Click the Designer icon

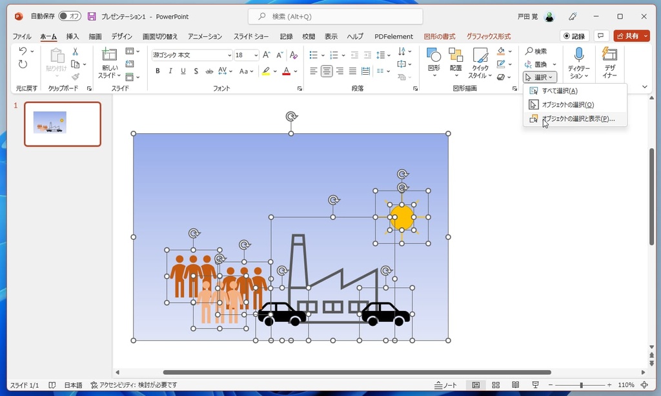tap(609, 54)
